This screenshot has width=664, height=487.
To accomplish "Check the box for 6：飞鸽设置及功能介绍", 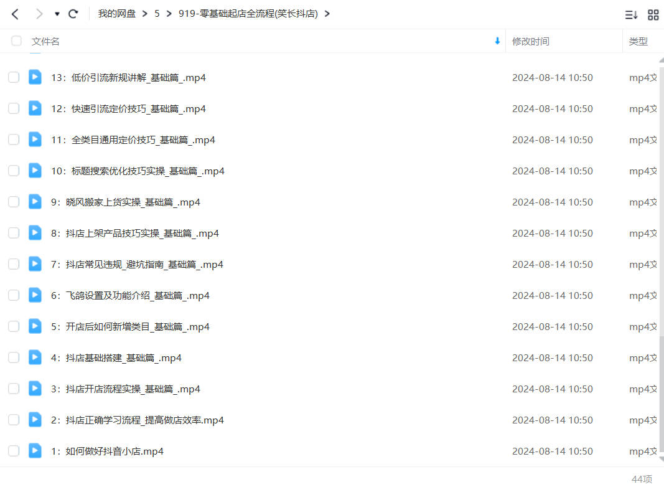I will click(14, 295).
